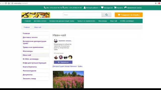
Task: Click fourth member avatar in VK widget
Action: (70, 57)
